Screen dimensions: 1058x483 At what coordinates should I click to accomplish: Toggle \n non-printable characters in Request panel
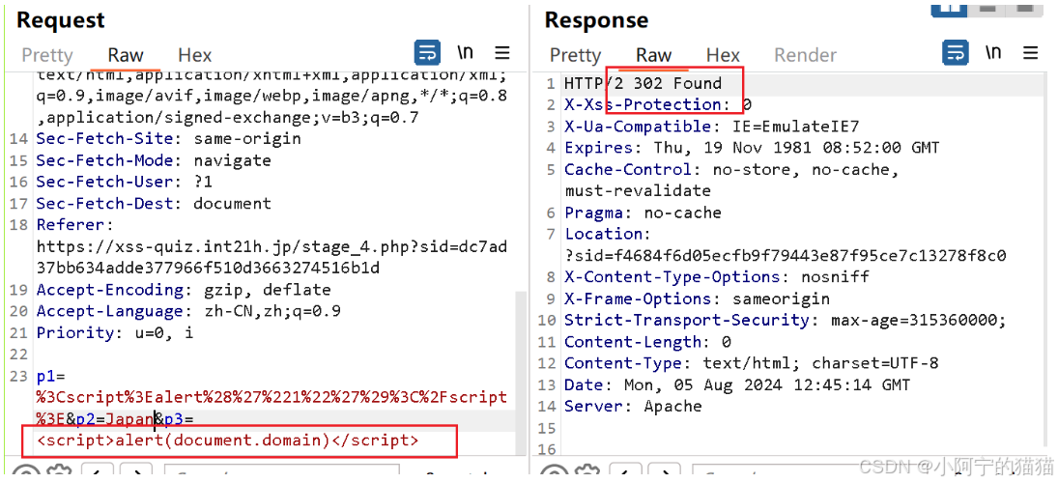point(465,52)
